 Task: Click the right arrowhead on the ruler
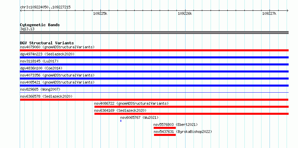288,10
